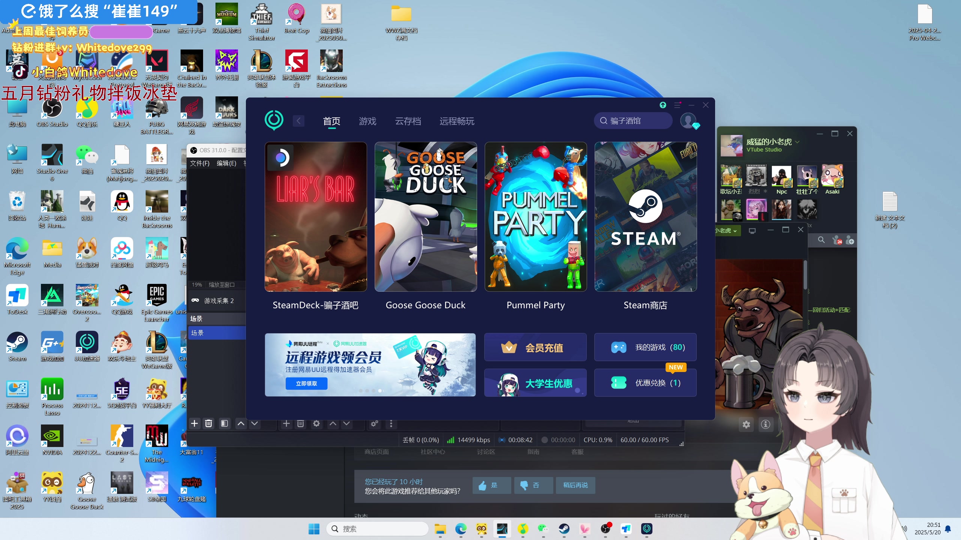
Task: Open the UU hamburger menu
Action: coord(677,105)
